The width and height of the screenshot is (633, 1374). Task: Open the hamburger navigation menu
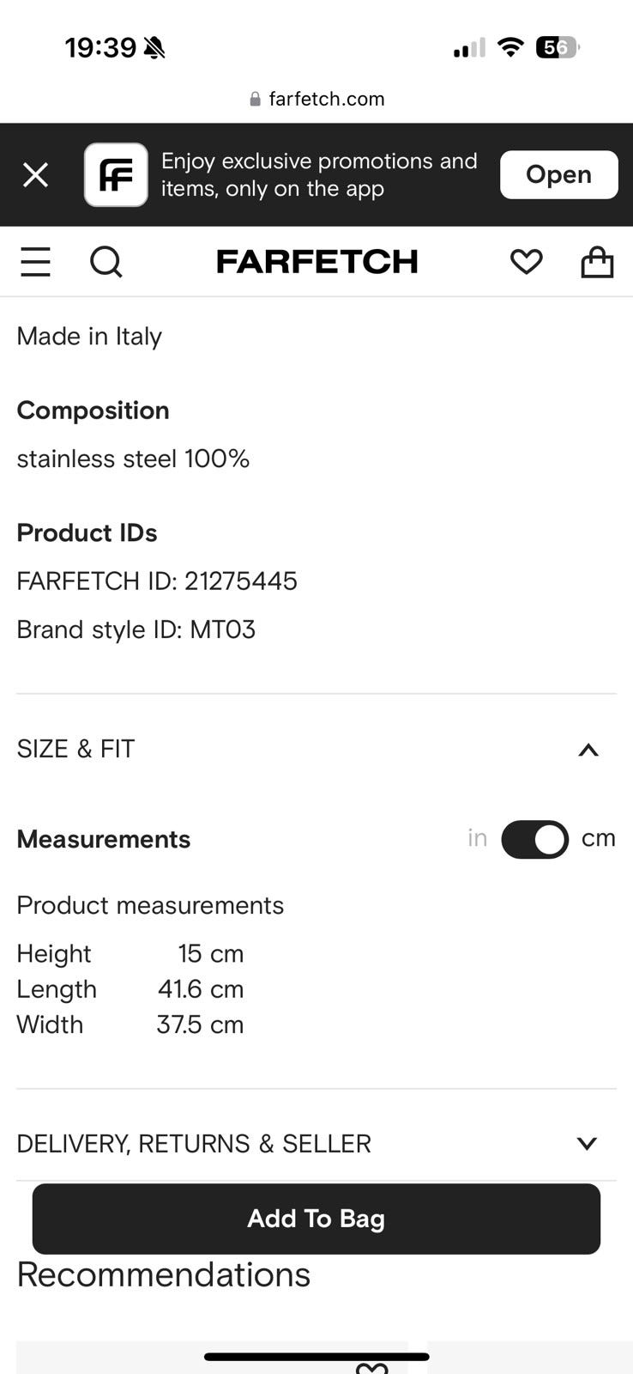coord(35,262)
